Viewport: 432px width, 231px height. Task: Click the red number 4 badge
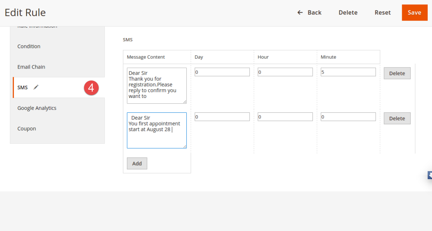[x=91, y=88]
